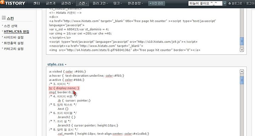Click the comment '/* 3. 이미지 */'
Screen dimensions: 255x136
[x=59, y=84]
